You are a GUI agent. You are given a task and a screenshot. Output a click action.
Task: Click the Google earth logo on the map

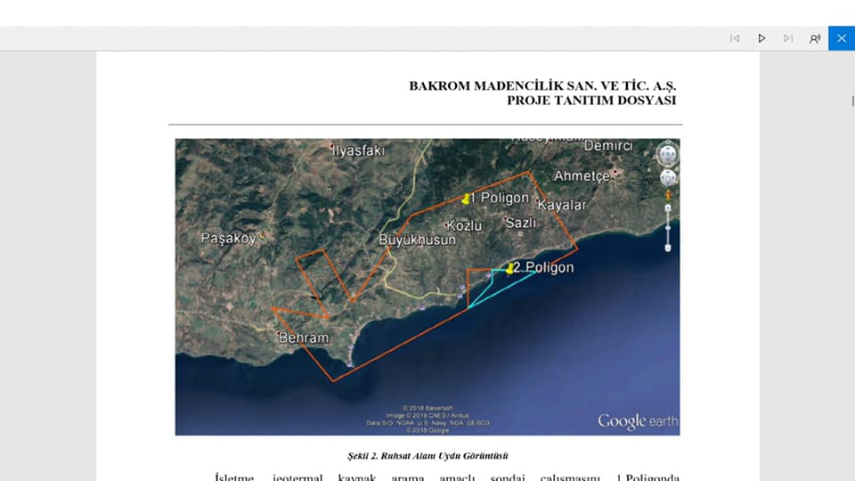pyautogui.click(x=638, y=421)
